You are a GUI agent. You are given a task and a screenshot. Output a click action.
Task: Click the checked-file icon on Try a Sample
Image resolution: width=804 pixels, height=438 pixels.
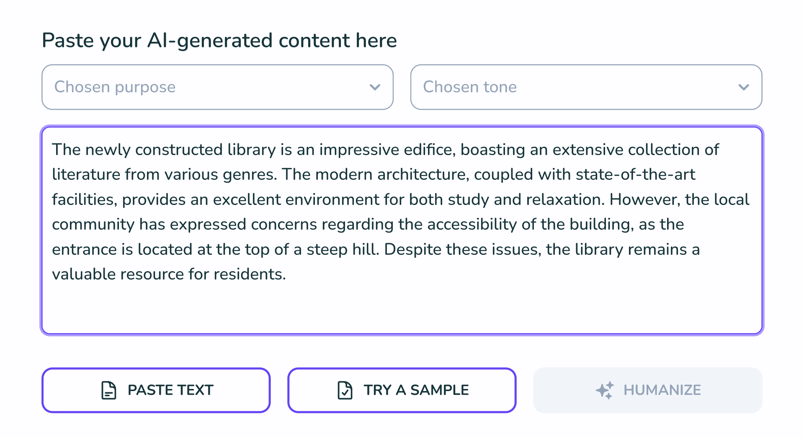pos(345,390)
